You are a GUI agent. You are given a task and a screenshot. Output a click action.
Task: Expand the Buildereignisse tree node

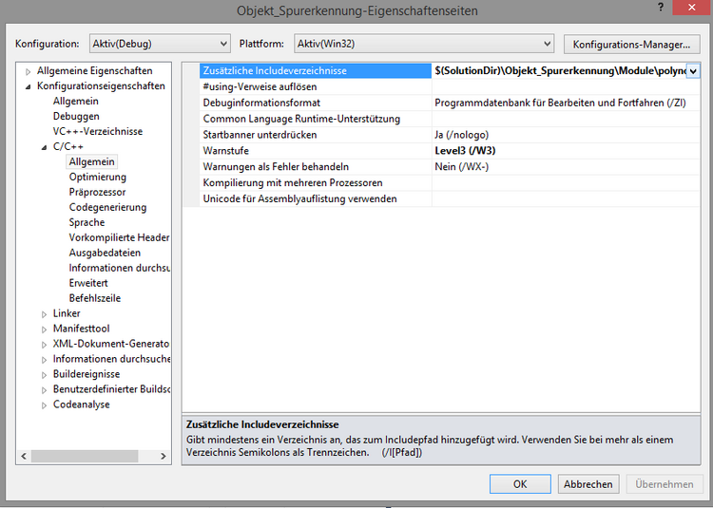tap(44, 375)
